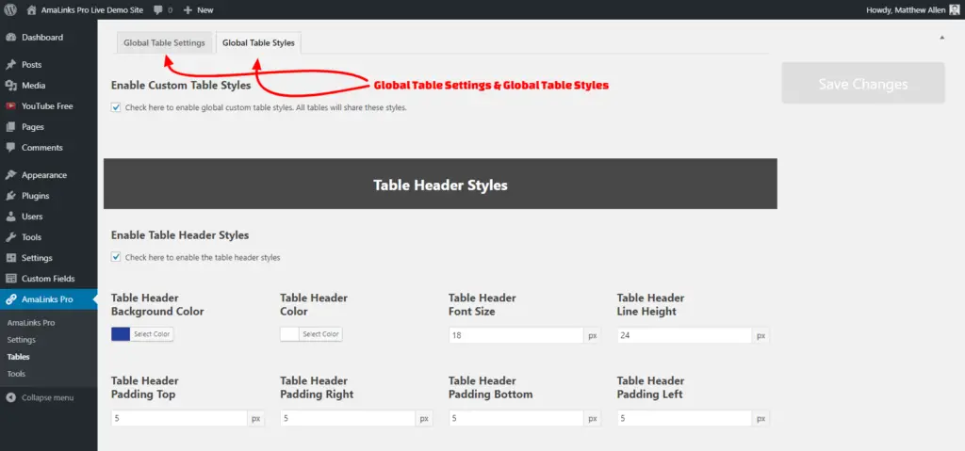Toggle Enable Custom Table Styles checkbox

point(116,107)
